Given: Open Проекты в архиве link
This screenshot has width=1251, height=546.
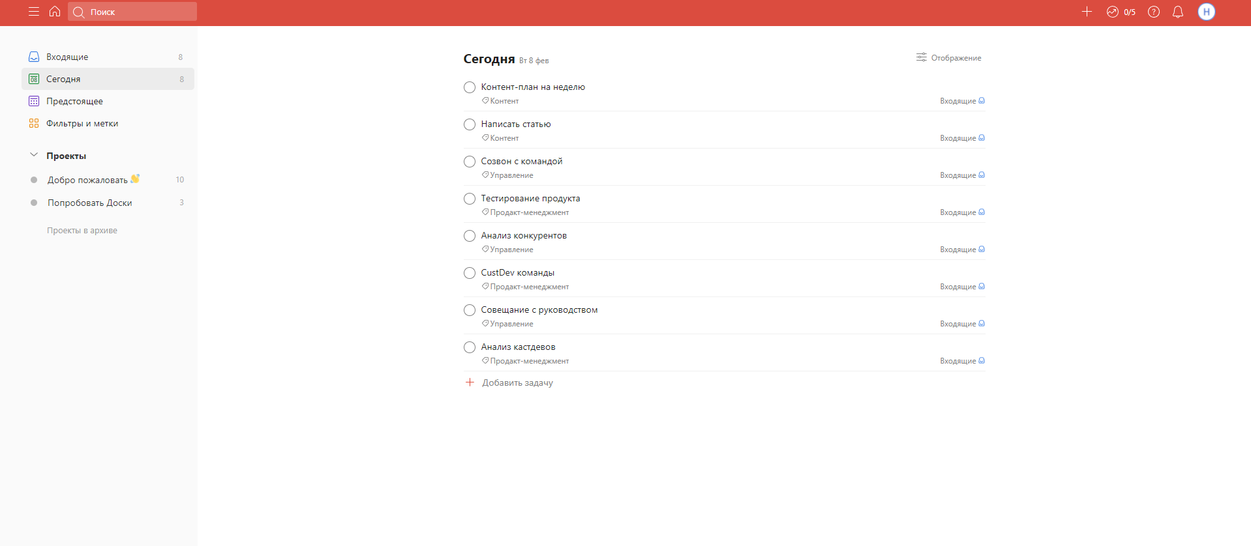Looking at the screenshot, I should (x=82, y=231).
